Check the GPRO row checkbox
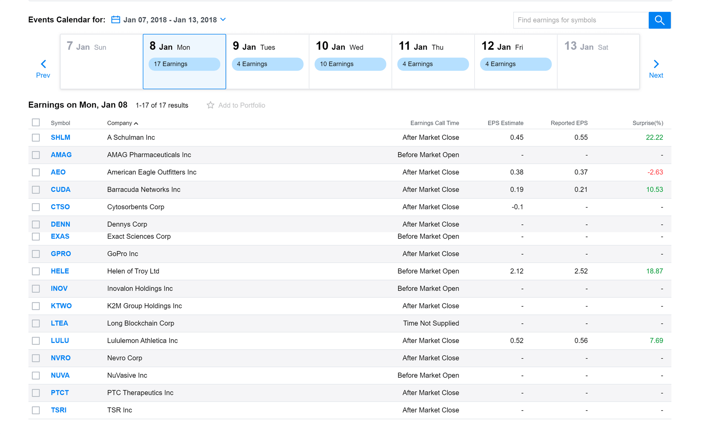Viewport: 708px width, 434px height. point(36,254)
